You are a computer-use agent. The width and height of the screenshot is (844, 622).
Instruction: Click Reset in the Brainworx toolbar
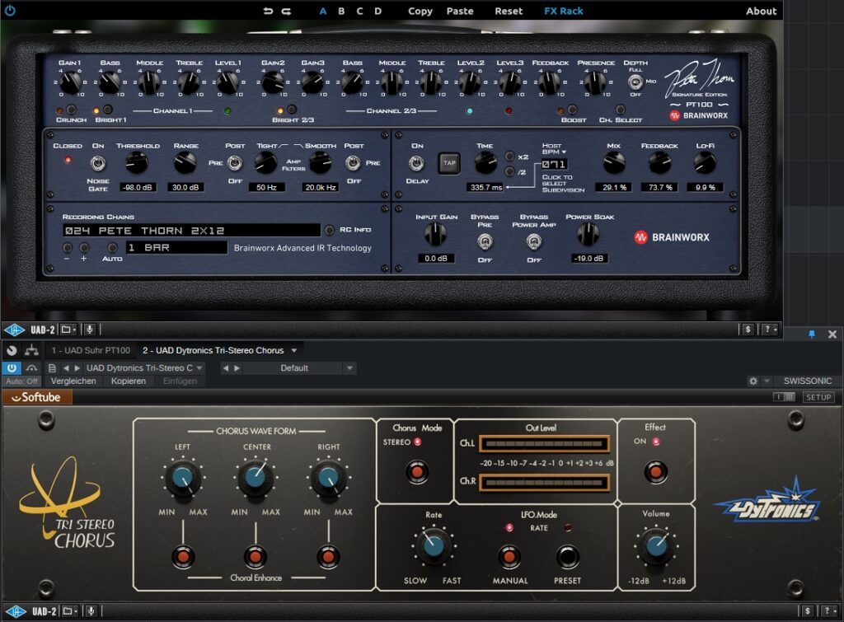tap(509, 11)
